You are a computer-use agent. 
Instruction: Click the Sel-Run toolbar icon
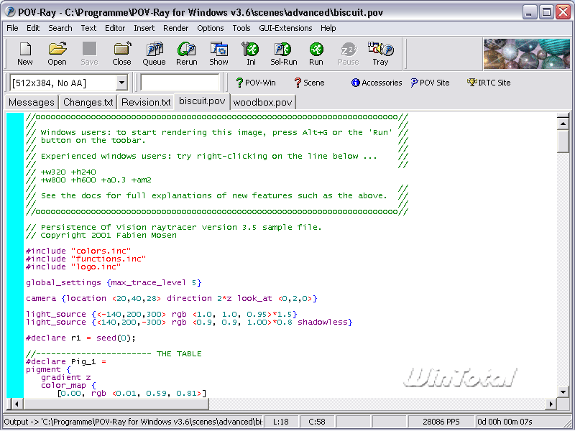coord(283,53)
